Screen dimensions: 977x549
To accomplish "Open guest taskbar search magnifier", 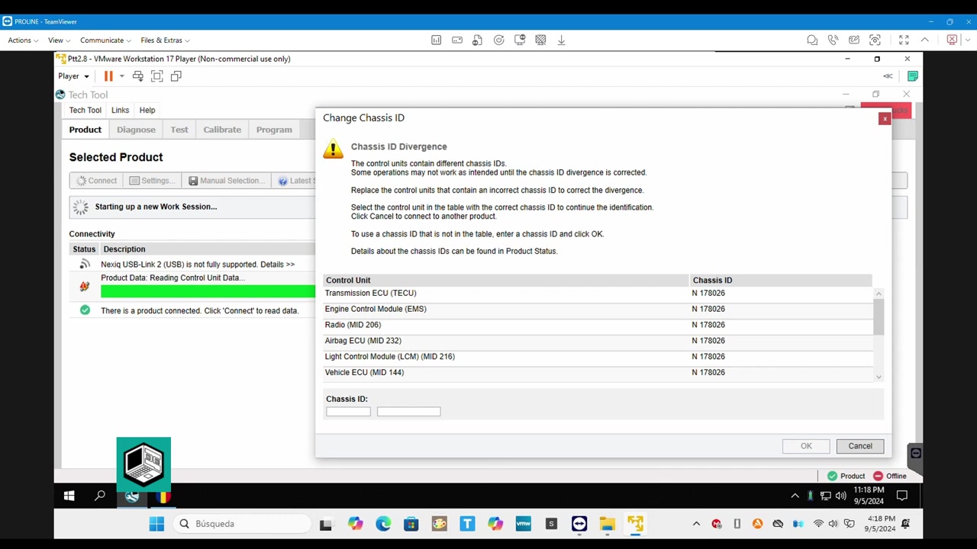I will tap(99, 496).
